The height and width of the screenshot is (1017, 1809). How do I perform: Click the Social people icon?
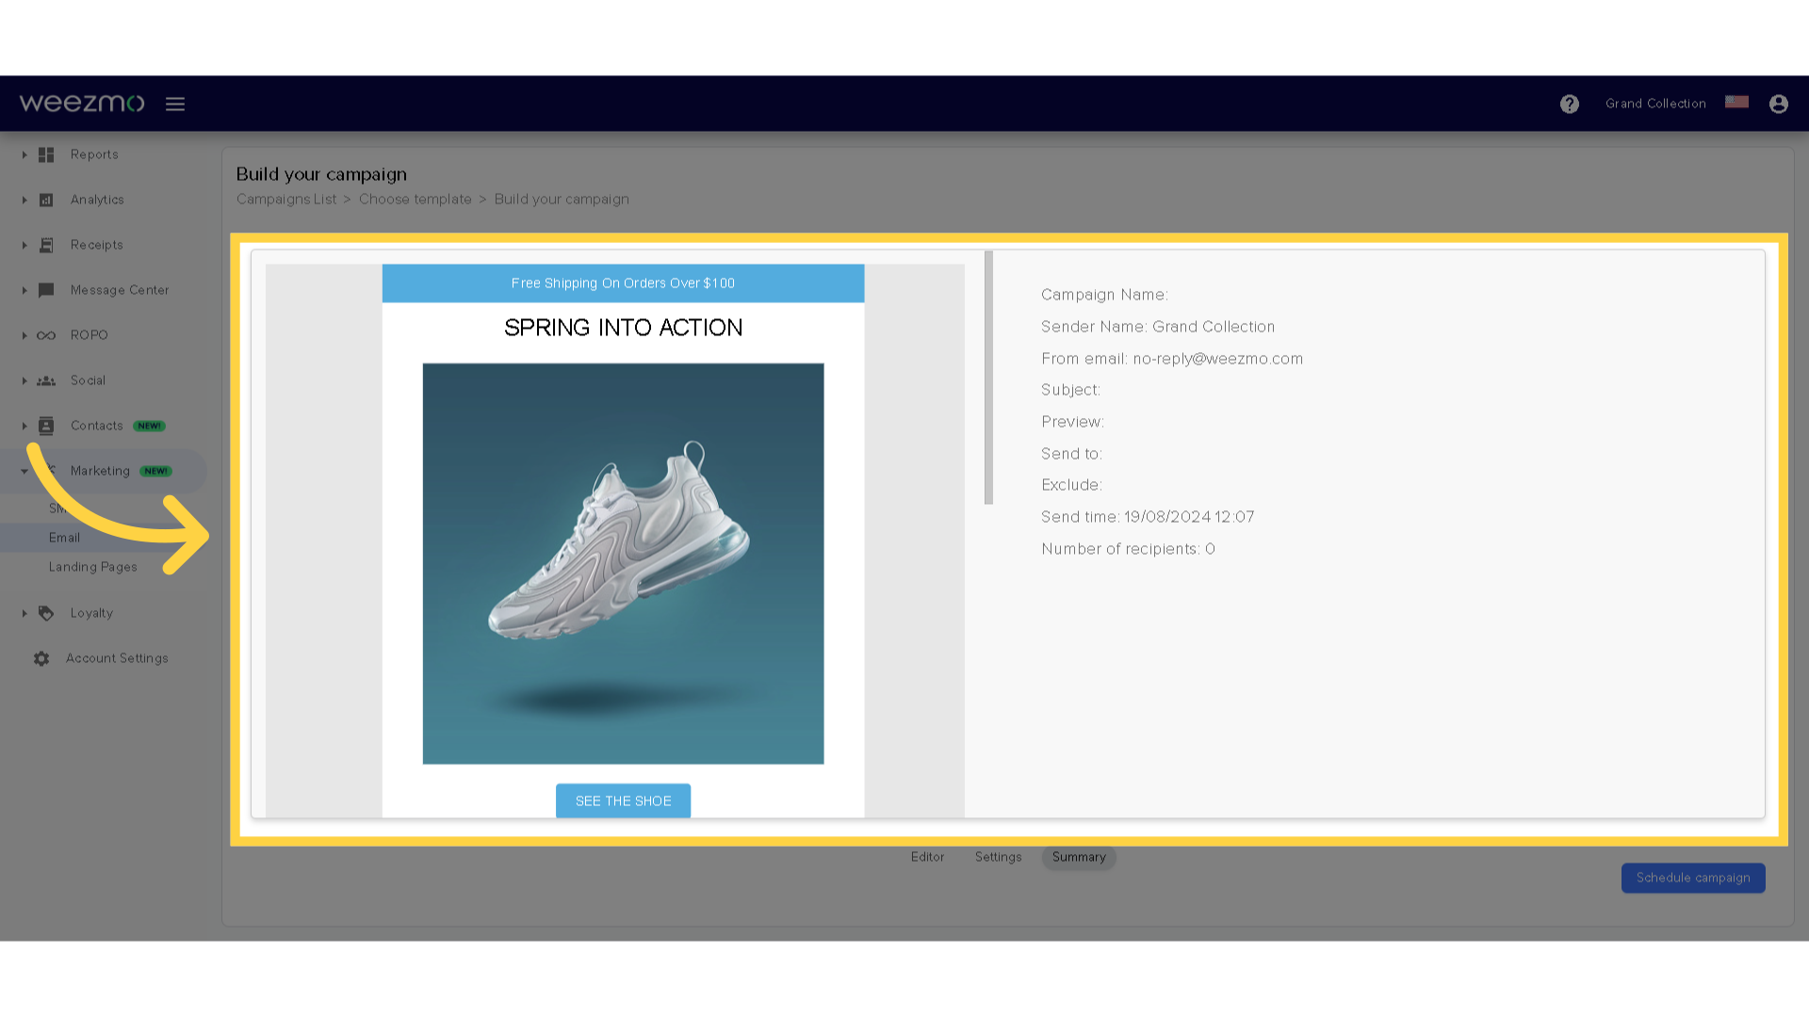click(x=46, y=380)
